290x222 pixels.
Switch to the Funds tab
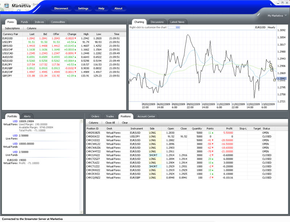click(24, 22)
